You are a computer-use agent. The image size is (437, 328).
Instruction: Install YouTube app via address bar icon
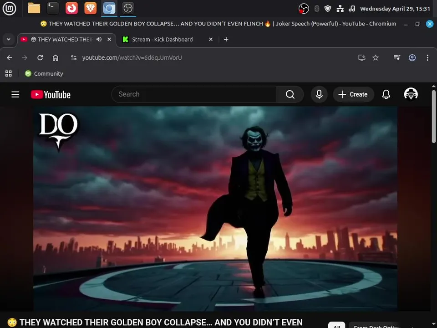362,57
